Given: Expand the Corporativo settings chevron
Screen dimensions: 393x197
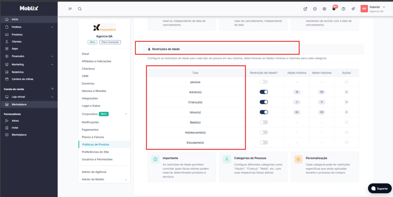Looking at the screenshot, I should point(126,114).
